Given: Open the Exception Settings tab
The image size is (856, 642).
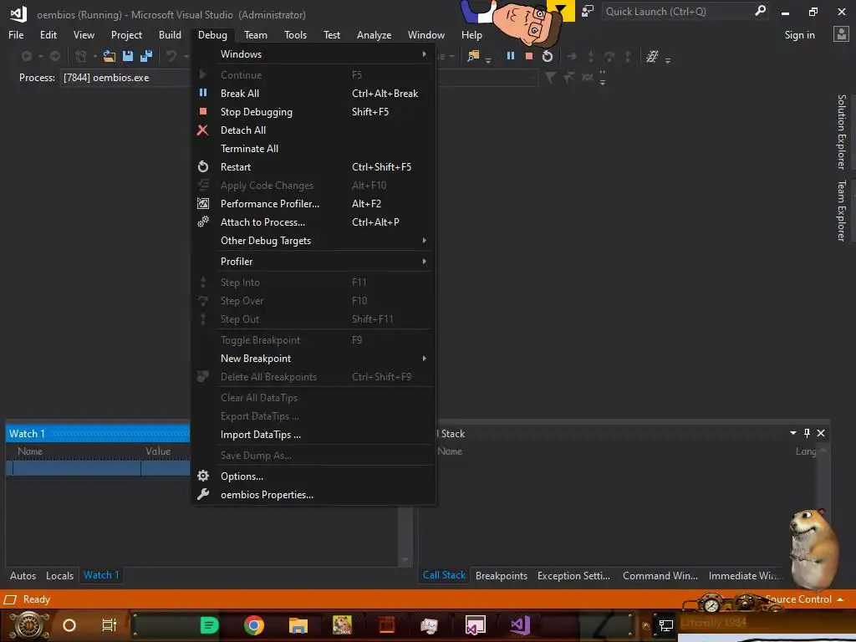Looking at the screenshot, I should tap(573, 576).
